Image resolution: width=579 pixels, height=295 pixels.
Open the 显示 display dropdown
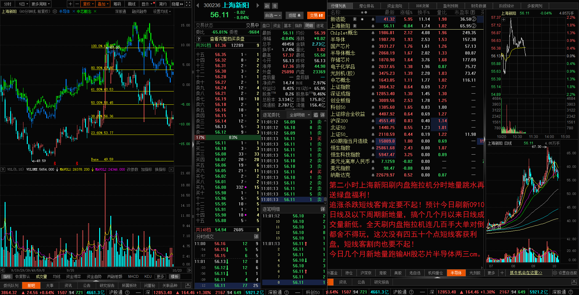click(147, 4)
